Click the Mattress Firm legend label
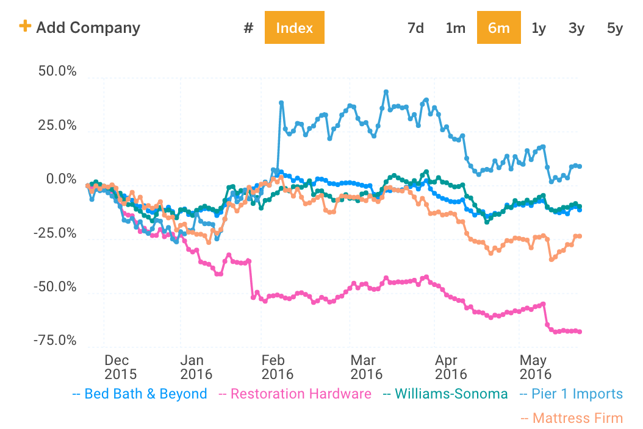 tap(577, 418)
